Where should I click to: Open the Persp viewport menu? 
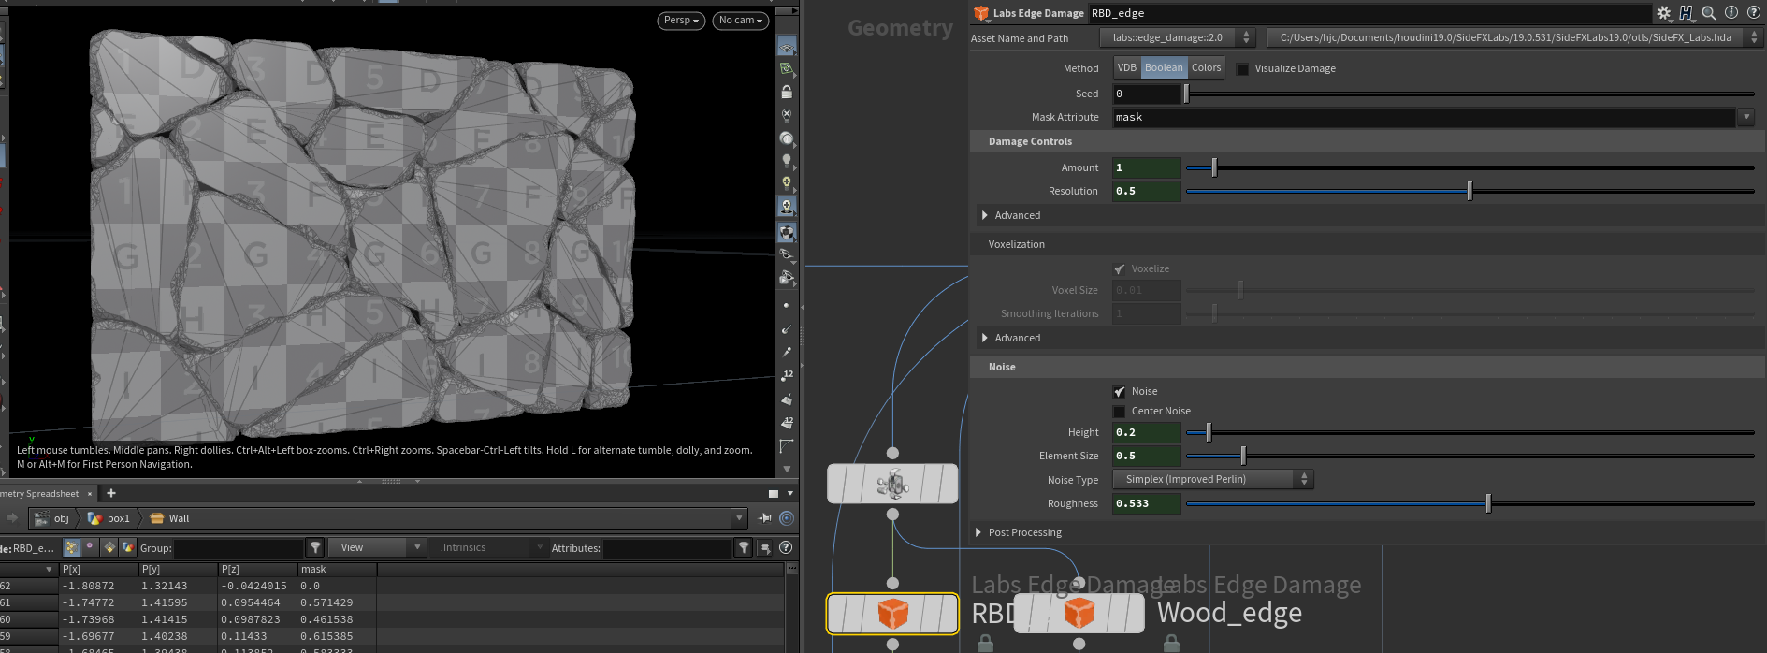pyautogui.click(x=681, y=21)
